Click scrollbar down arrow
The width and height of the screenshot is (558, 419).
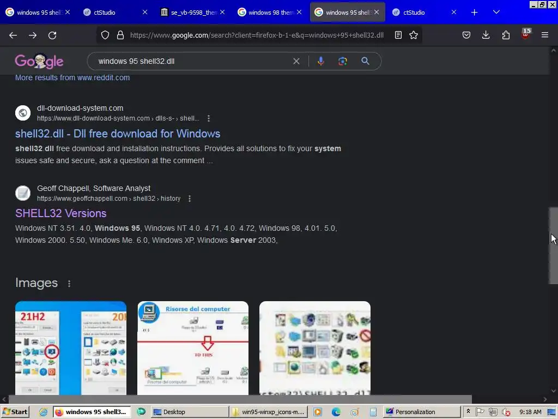[x=554, y=391]
